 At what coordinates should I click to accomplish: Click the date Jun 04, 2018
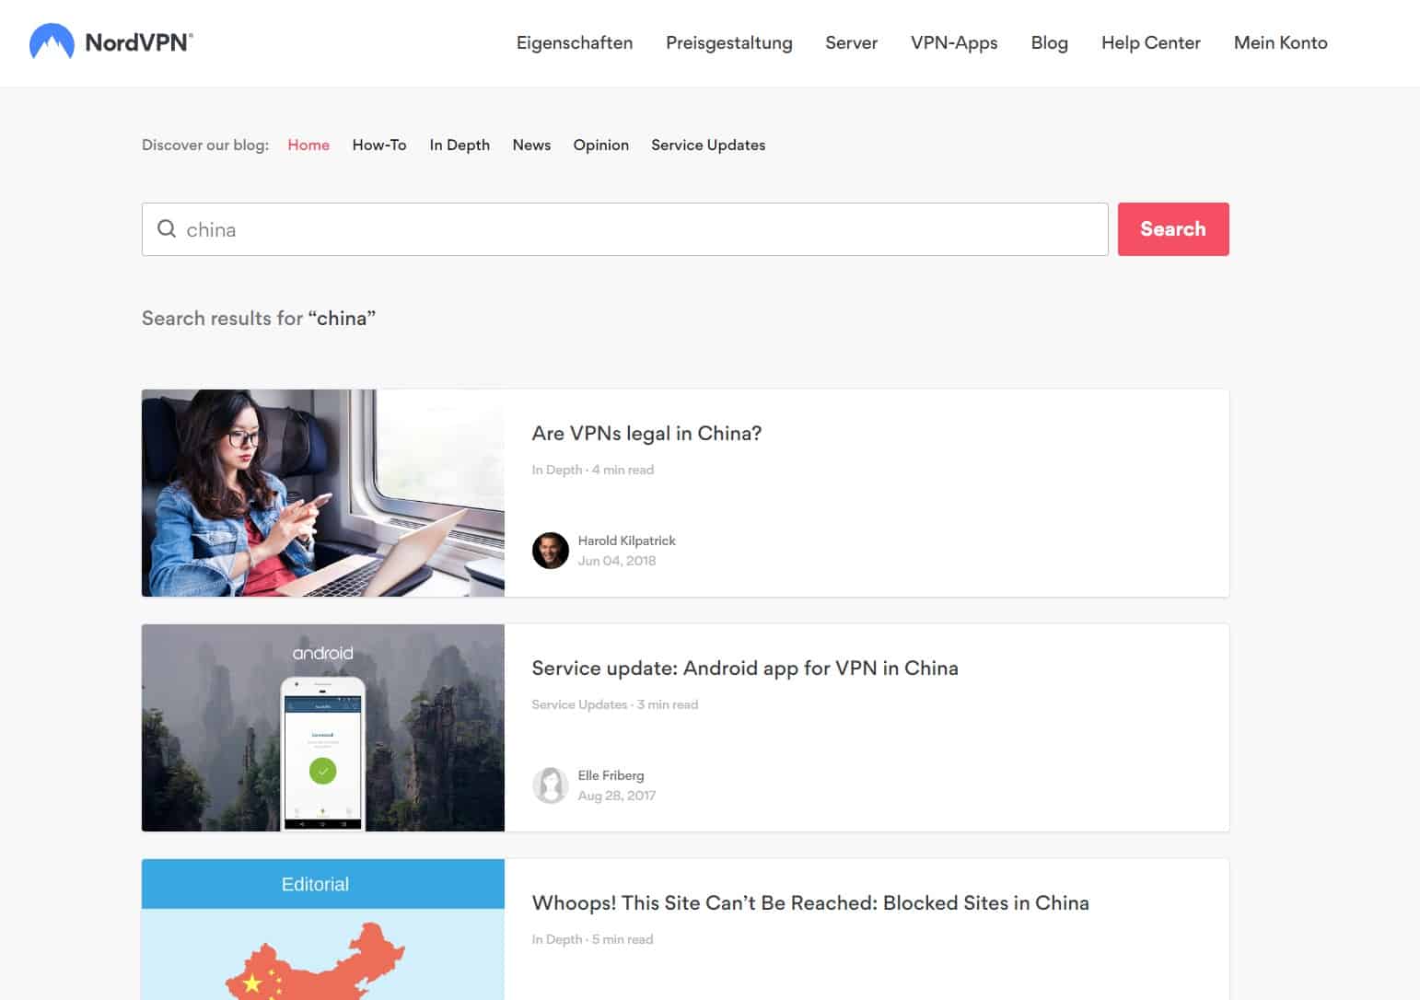coord(617,561)
